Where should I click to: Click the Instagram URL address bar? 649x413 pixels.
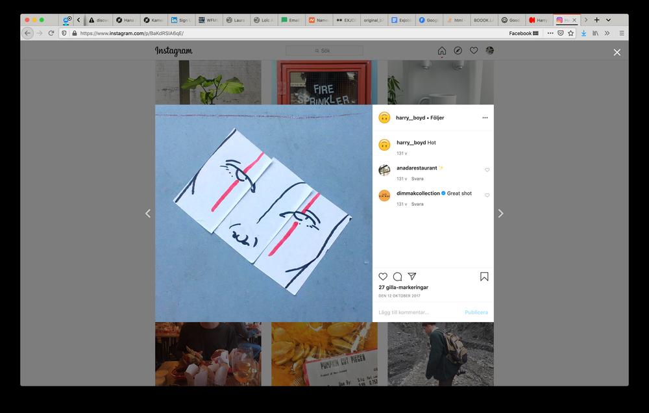(289, 33)
